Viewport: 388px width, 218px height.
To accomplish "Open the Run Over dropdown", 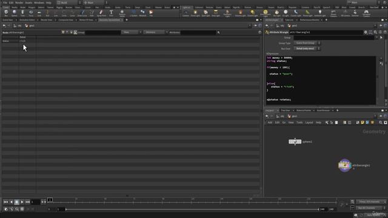I will coord(307,48).
